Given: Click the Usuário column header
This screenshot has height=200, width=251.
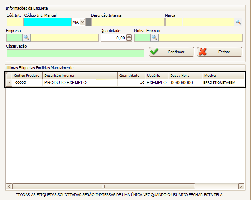Looking at the screenshot, I should pos(156,76).
